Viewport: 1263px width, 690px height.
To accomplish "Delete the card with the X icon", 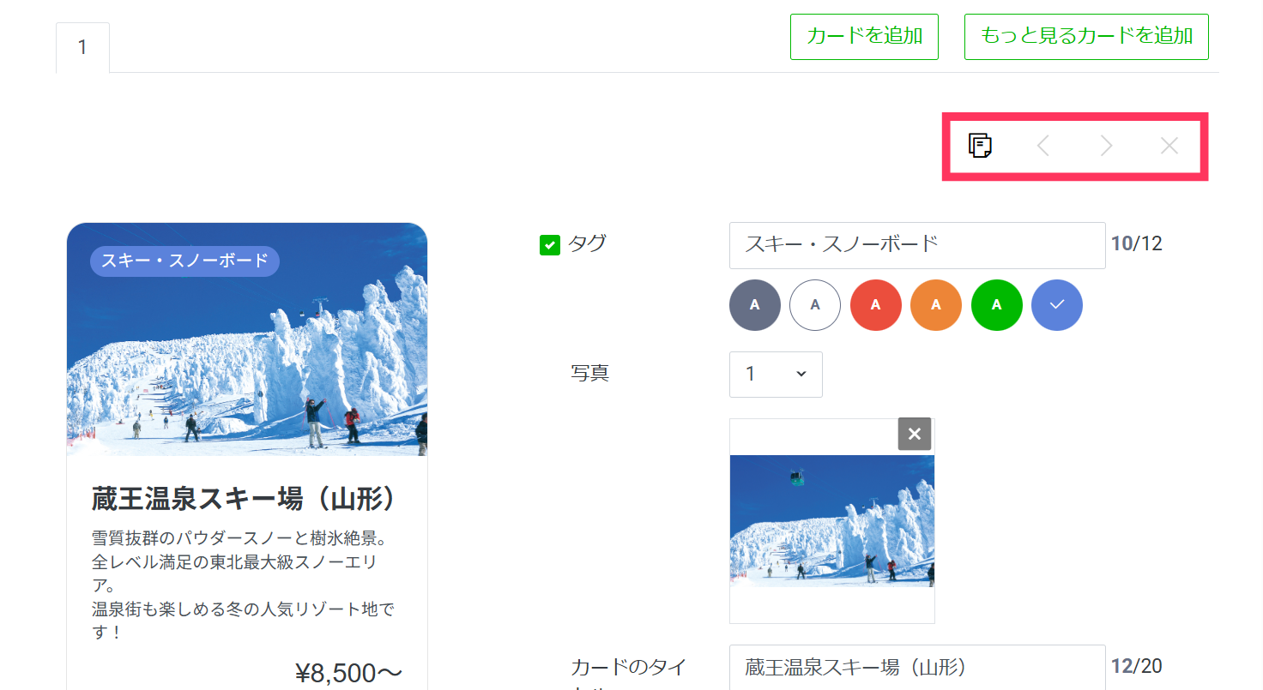I will (1169, 146).
